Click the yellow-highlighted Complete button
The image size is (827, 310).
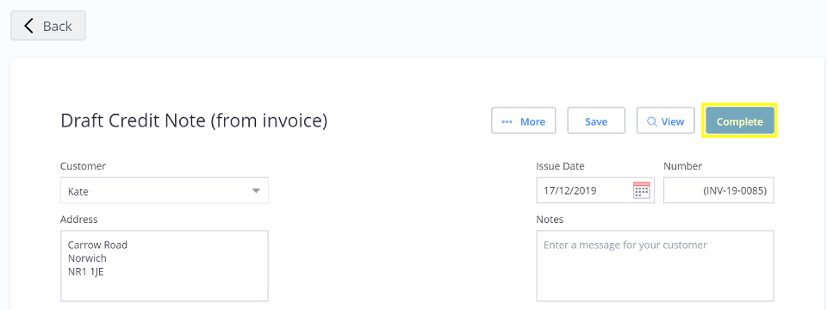739,121
